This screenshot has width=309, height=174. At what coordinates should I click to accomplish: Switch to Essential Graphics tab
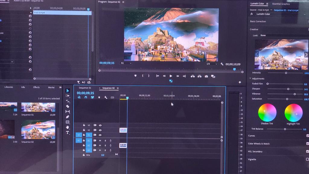(x=281, y=4)
